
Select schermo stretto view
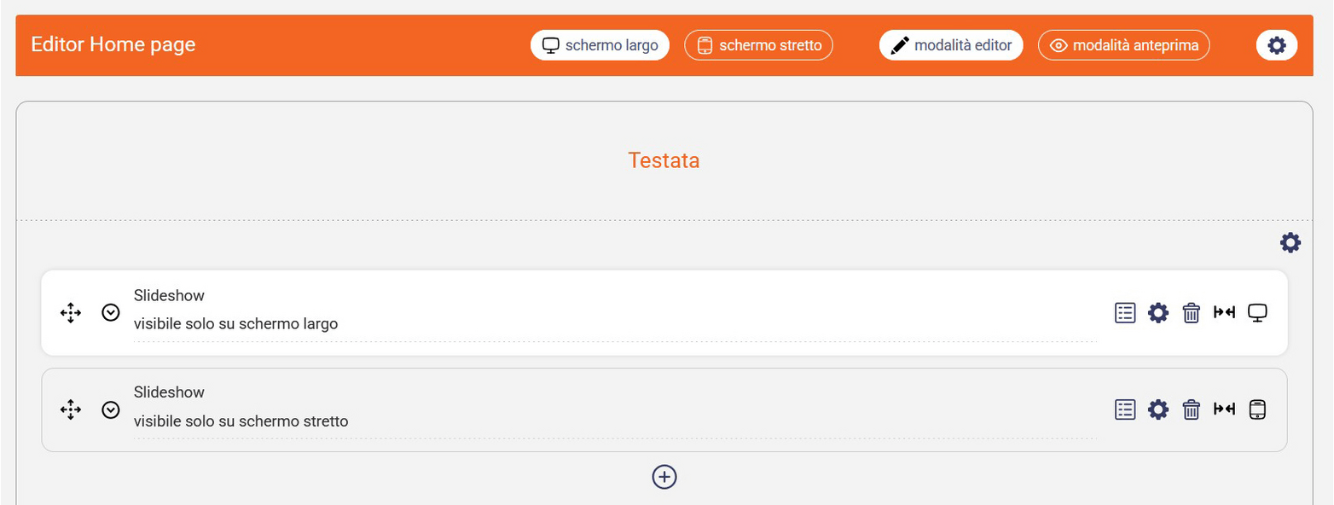758,45
